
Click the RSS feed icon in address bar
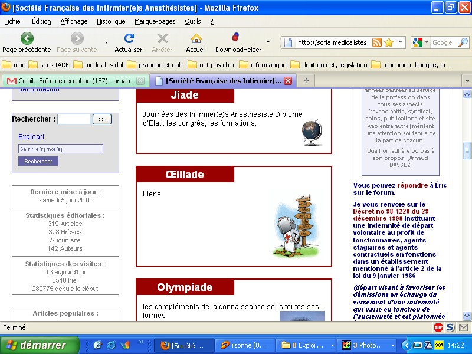pyautogui.click(x=376, y=42)
